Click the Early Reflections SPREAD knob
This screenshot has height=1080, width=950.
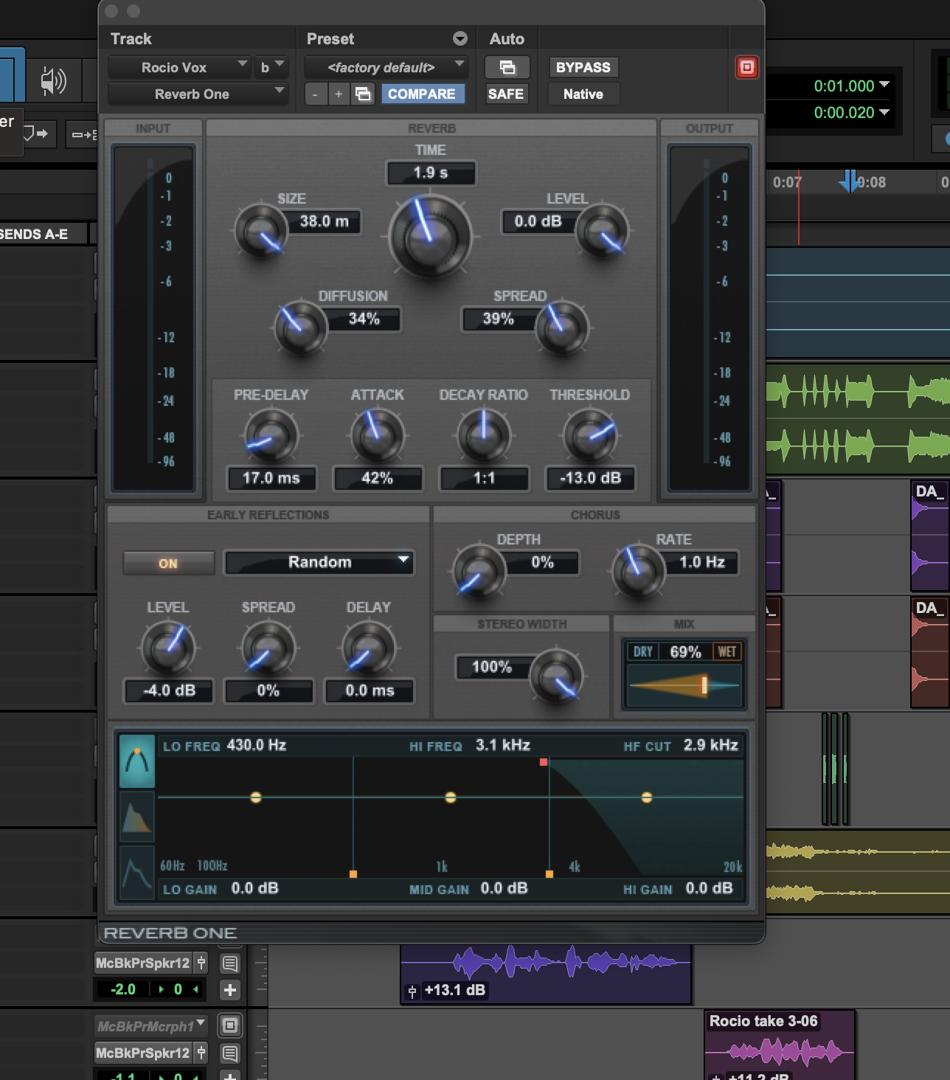pyautogui.click(x=268, y=648)
